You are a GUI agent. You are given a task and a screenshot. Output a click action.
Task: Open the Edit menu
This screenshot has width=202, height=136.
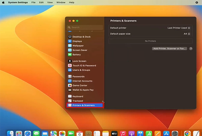(x=41, y=2)
